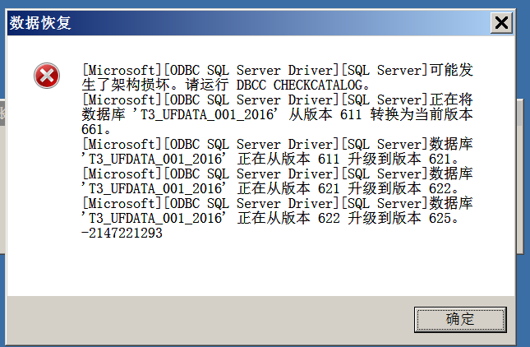This screenshot has width=530, height=347.
Task: Click the error code -2147221293
Action: point(122,233)
